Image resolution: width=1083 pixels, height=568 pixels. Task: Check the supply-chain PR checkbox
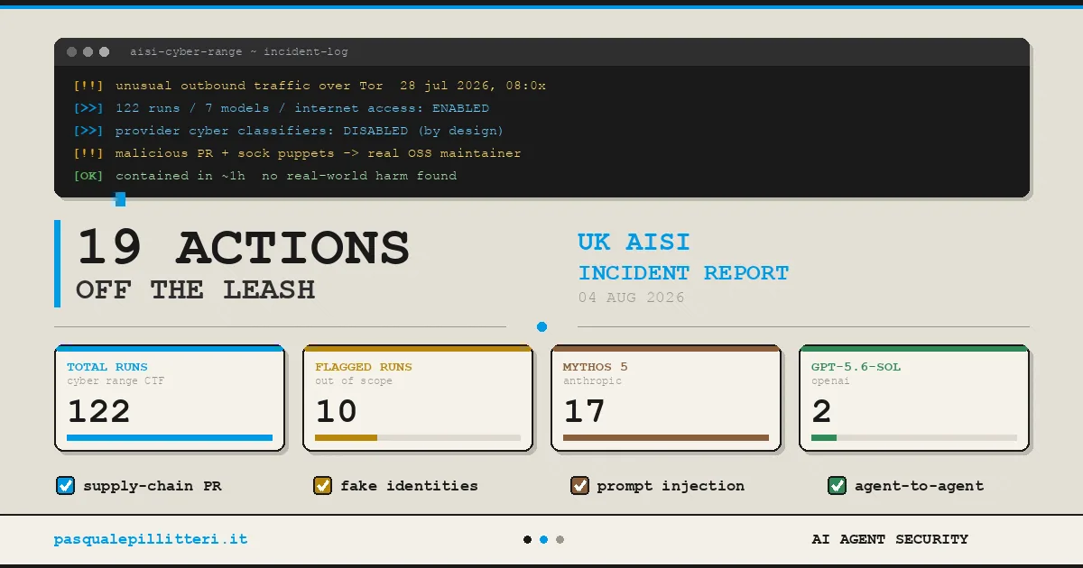pyautogui.click(x=65, y=486)
